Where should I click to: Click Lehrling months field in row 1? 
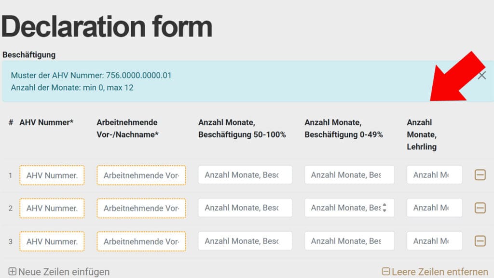click(x=434, y=175)
